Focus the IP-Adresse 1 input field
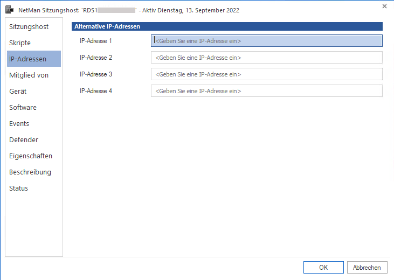 point(266,41)
